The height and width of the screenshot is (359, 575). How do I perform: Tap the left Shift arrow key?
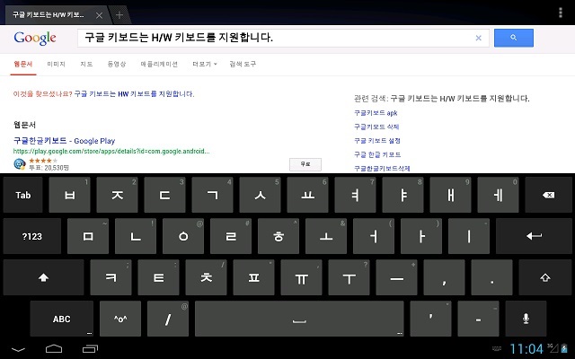pos(43,277)
